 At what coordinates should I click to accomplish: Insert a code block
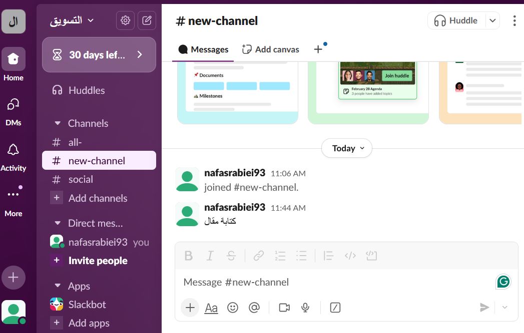click(x=371, y=256)
